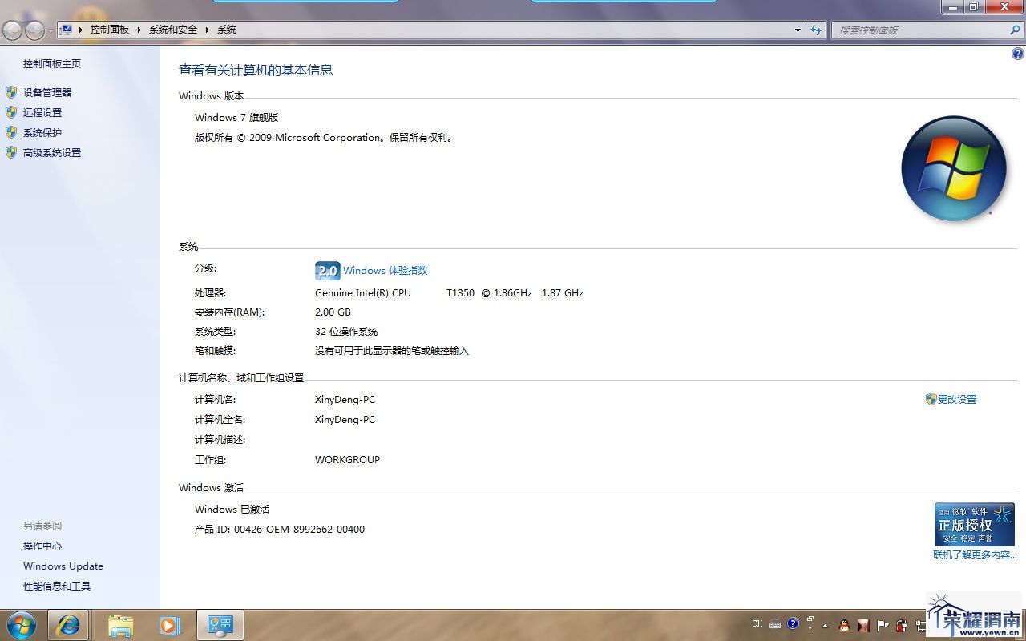Viewport: 1026px width, 641px height.
Task: Click the 更改设置 link
Action: point(956,399)
